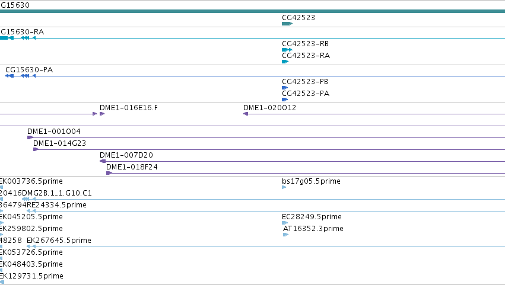
Task: Select the DME1-014G23 arrow glyph
Action: pyautogui.click(x=36, y=149)
